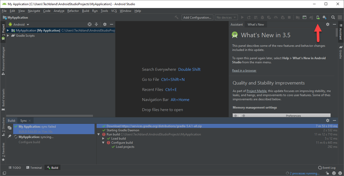Expand the Gradle Scripts node
Viewport: 344px width, 176px height.
[x=8, y=35]
